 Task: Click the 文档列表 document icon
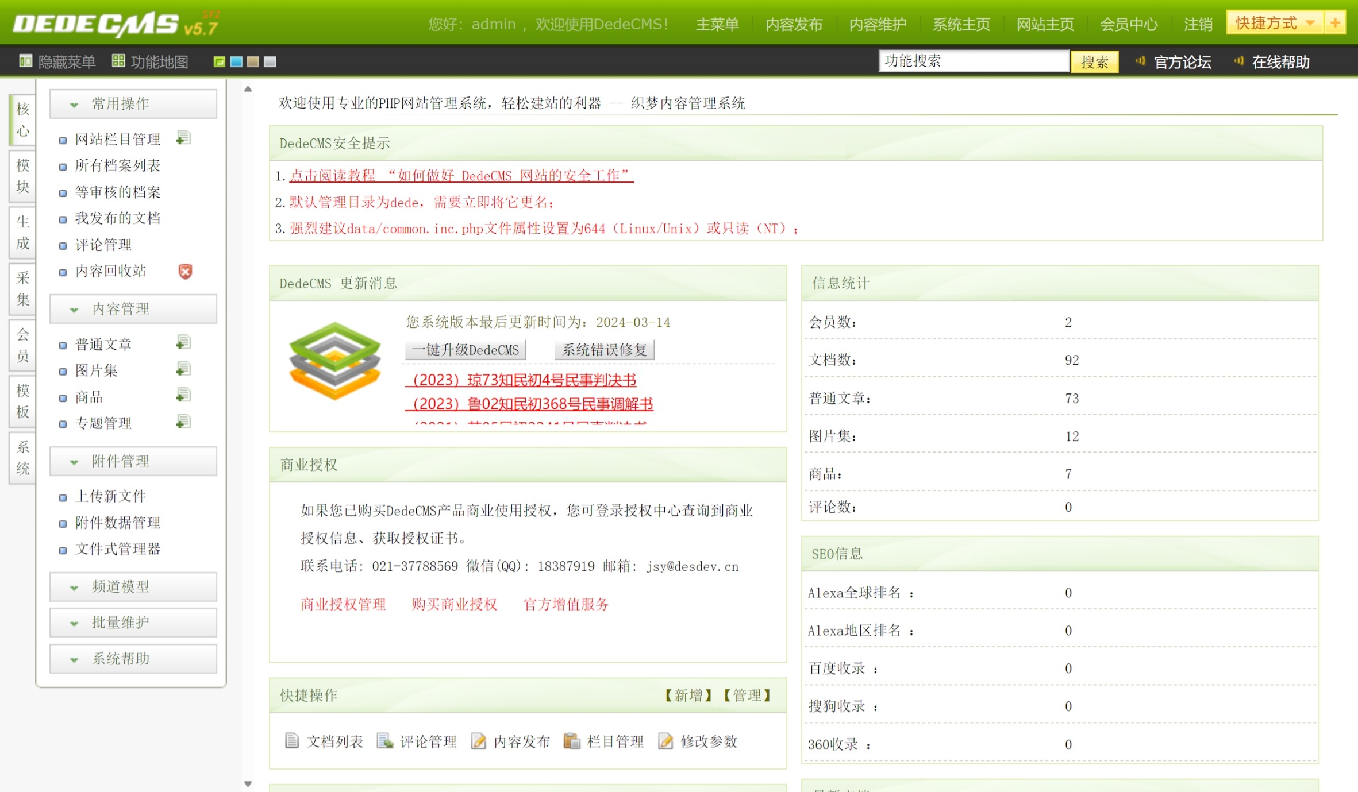[x=292, y=741]
